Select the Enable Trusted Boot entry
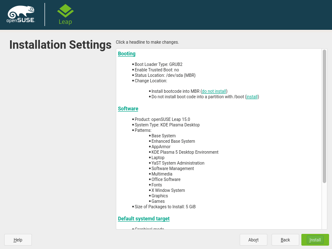 [x=157, y=70]
